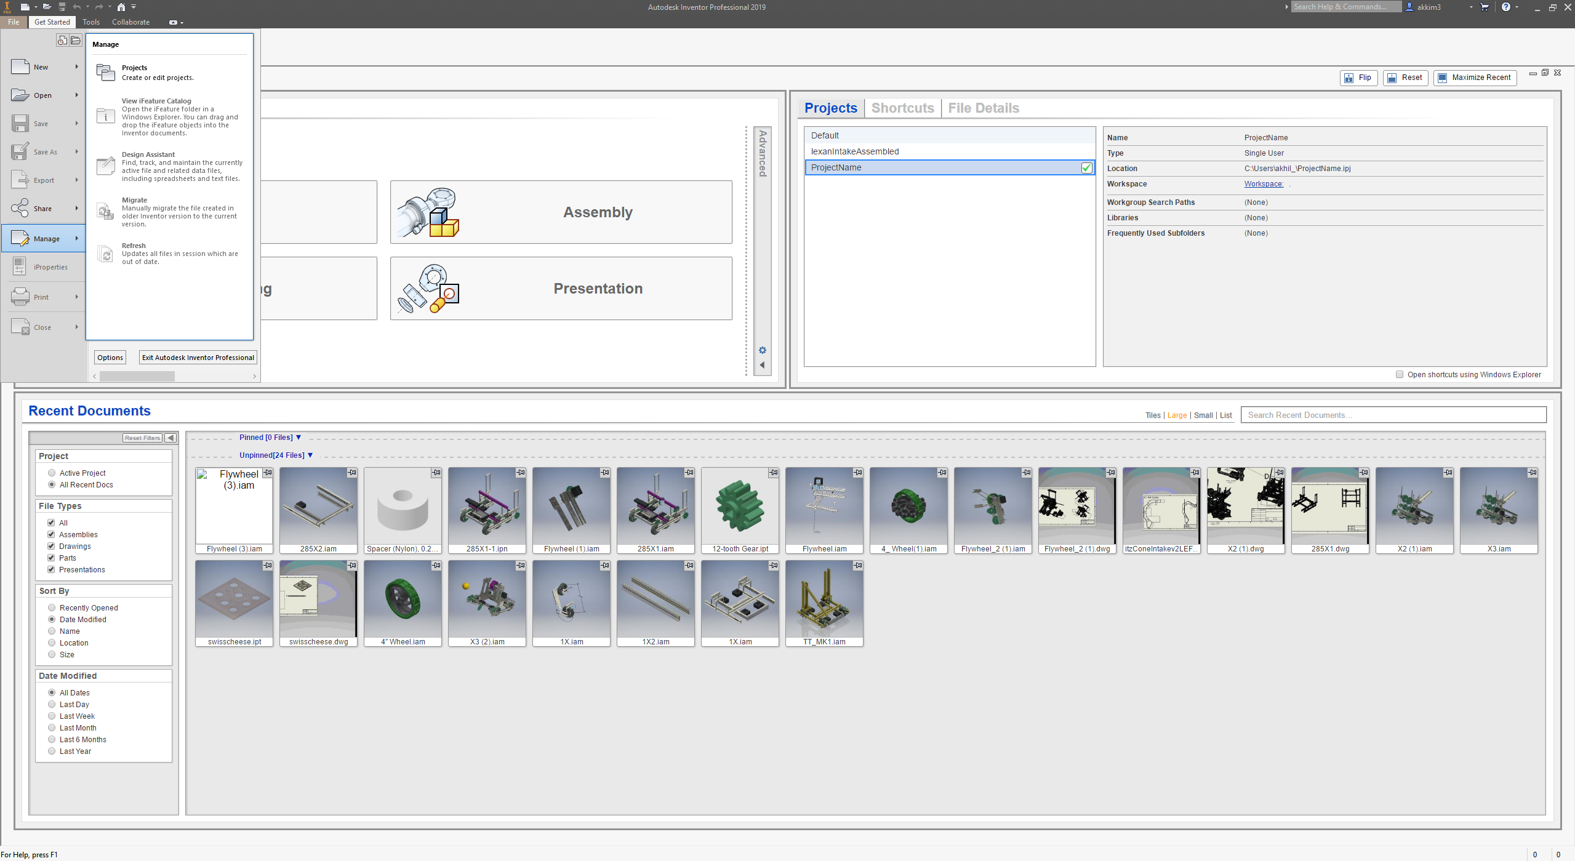Screen dimensions: 1575x861
Task: Open the Tools ribbon tab
Action: pos(90,22)
